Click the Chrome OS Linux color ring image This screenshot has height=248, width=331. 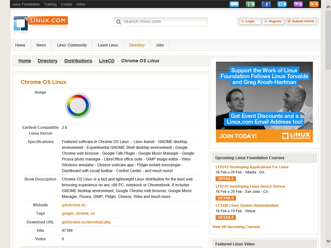[x=78, y=106]
